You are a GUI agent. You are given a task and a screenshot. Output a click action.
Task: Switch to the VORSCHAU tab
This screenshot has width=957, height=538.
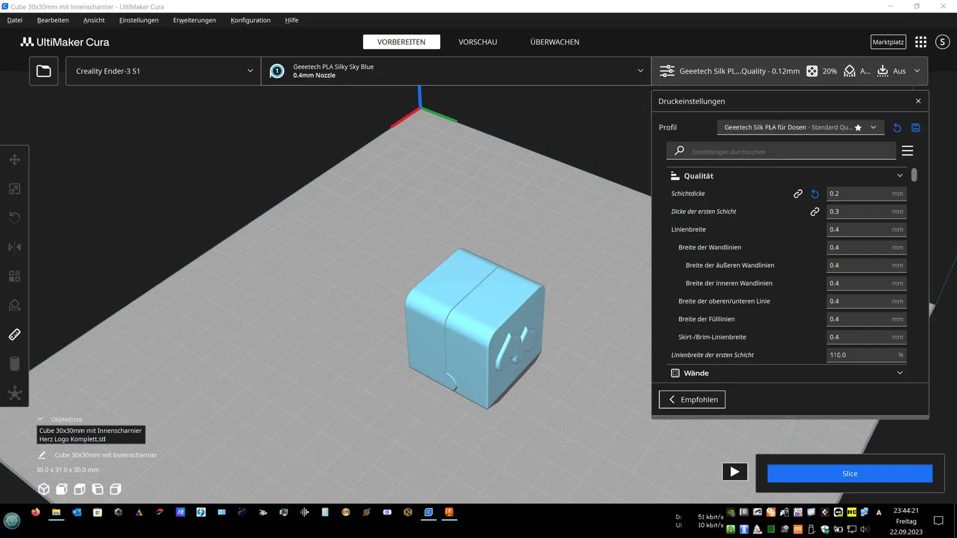pyautogui.click(x=477, y=42)
